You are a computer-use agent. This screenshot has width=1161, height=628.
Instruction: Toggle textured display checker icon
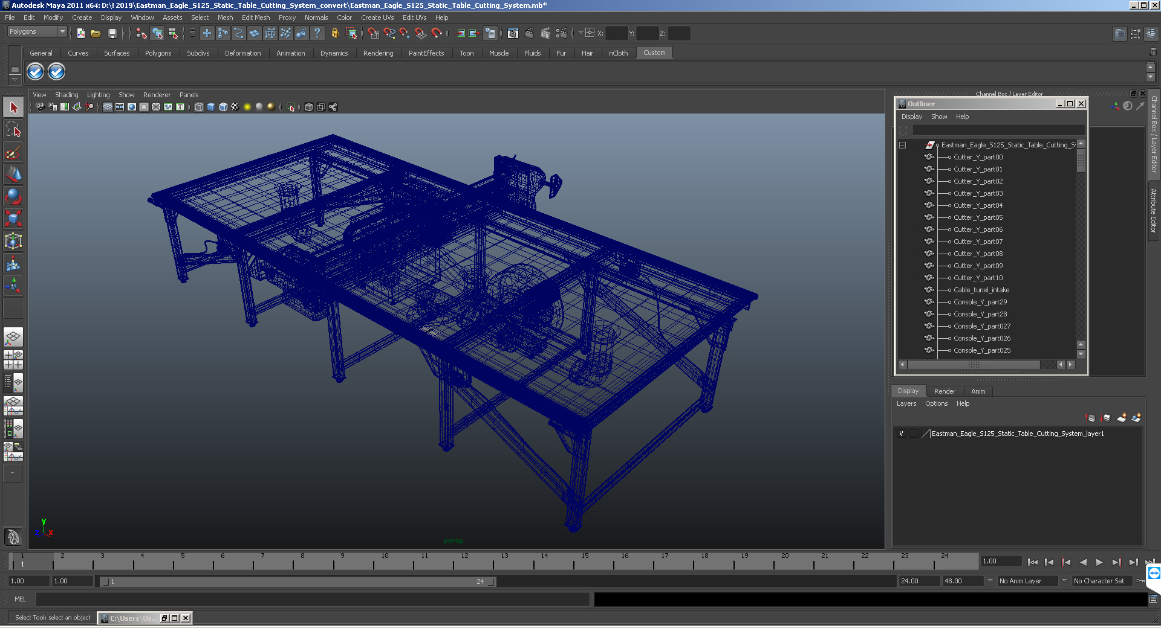pyautogui.click(x=235, y=107)
